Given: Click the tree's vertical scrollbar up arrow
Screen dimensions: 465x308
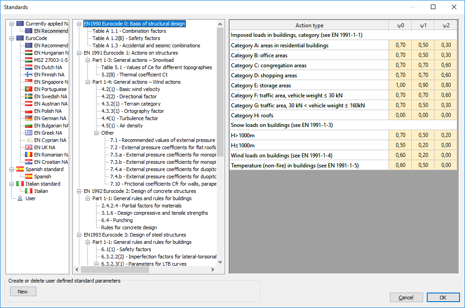Looking at the screenshot, I should [220, 24].
